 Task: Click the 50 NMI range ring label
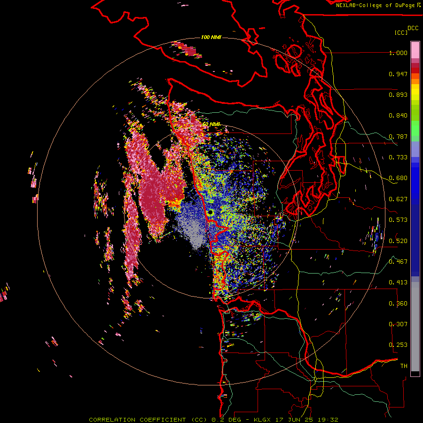tap(211, 124)
